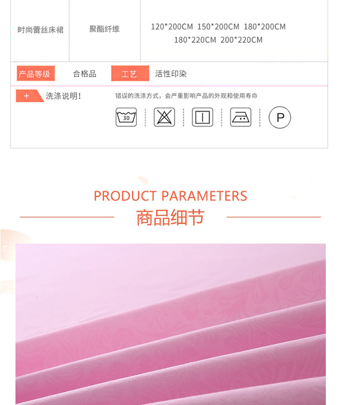Click the 180*220CM size text

point(195,40)
